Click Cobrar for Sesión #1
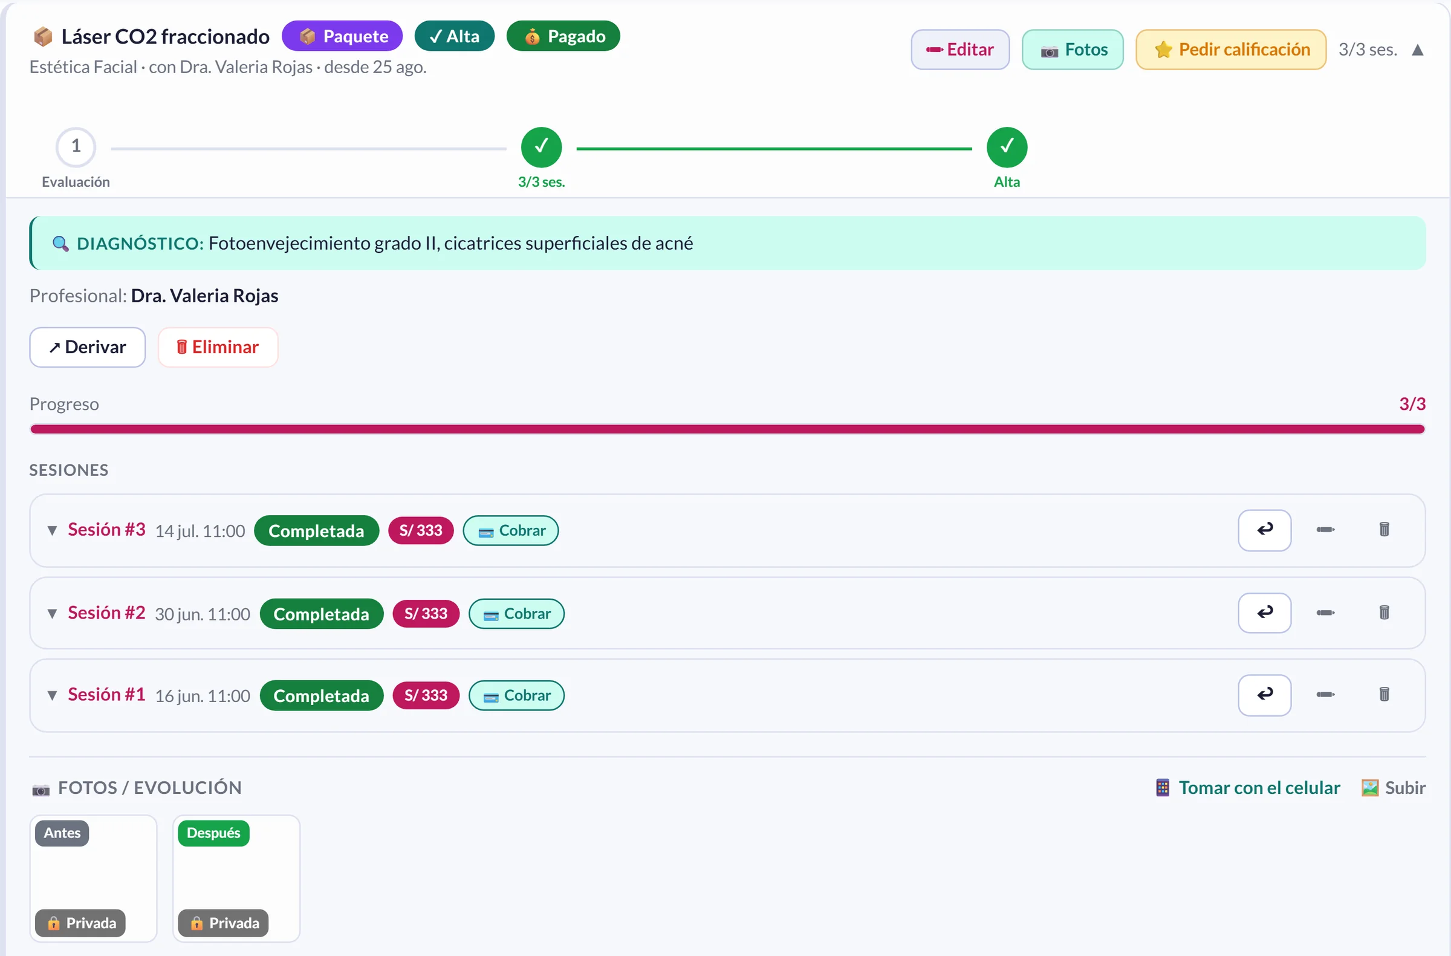The image size is (1451, 956). (x=516, y=695)
